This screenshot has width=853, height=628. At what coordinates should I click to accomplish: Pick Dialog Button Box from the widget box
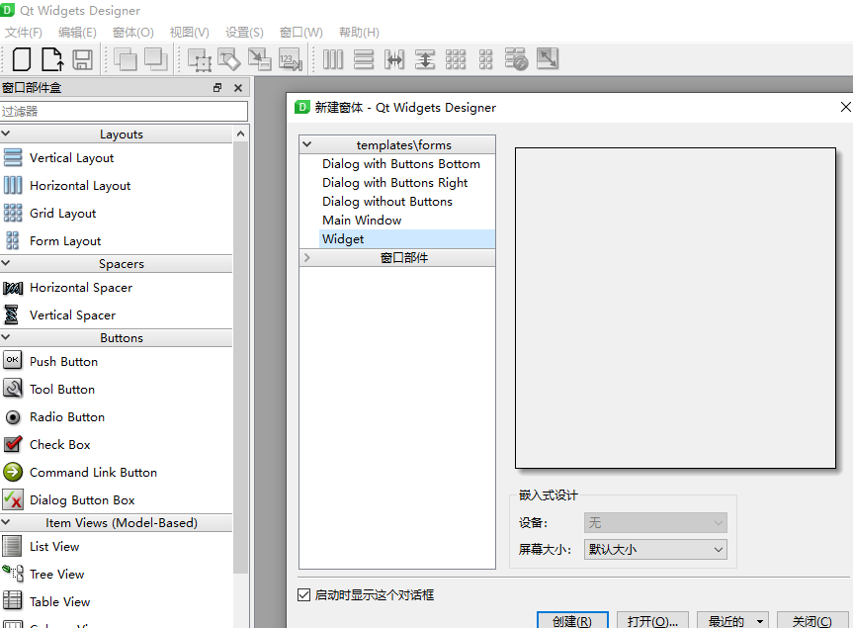click(x=117, y=500)
